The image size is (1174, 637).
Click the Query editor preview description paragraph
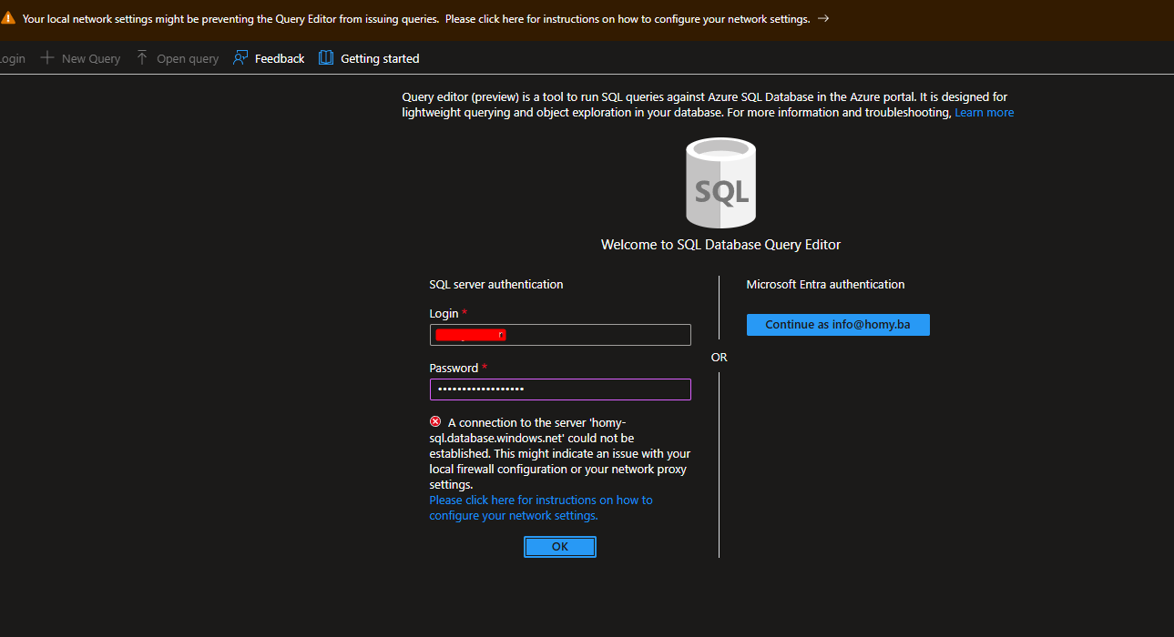click(708, 105)
